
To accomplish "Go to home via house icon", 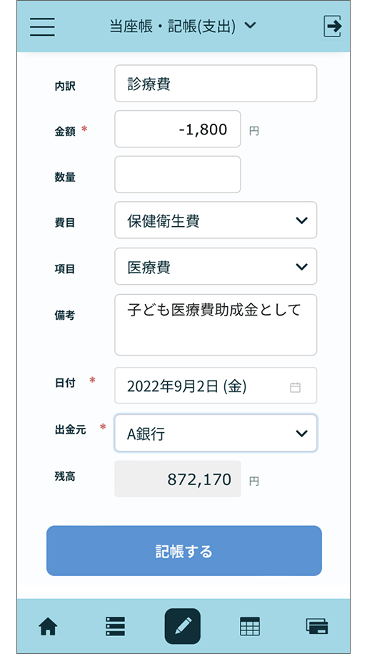I will [49, 627].
